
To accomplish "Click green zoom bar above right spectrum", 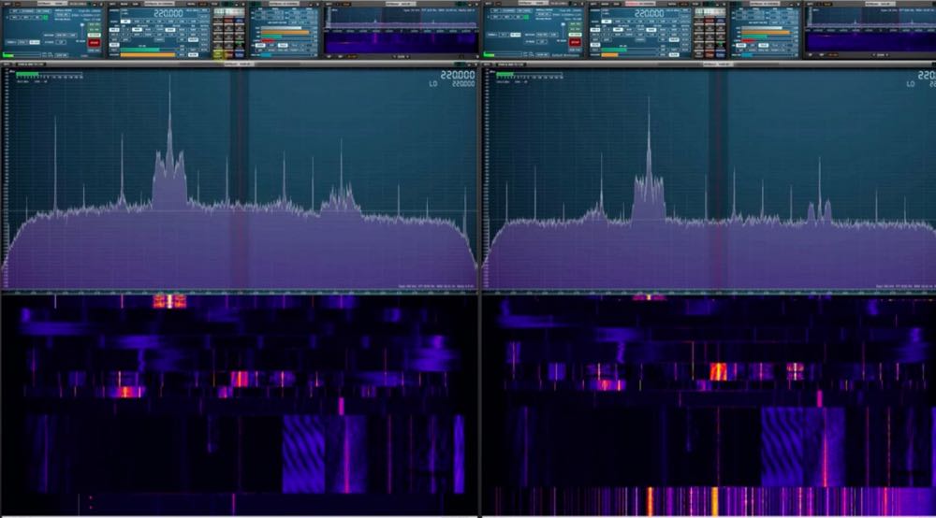I will point(505,75).
